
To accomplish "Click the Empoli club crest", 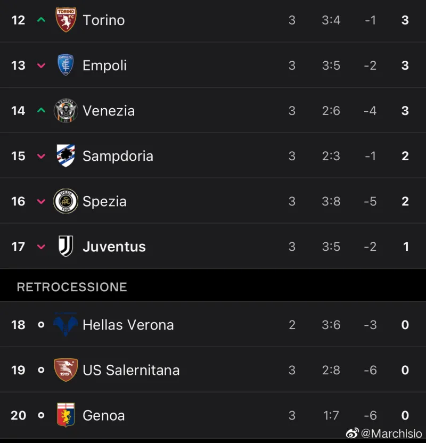I will (x=66, y=65).
